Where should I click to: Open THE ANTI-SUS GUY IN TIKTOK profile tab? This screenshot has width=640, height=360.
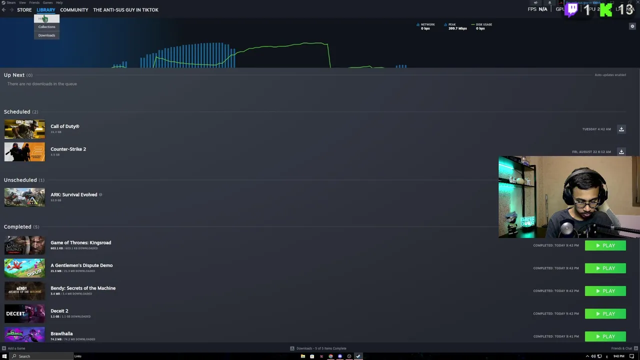point(125,9)
